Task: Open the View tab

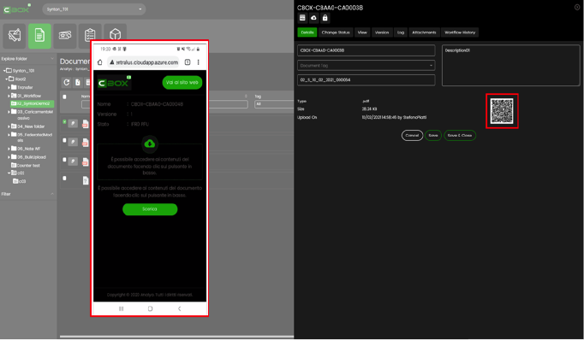Action: pos(362,32)
